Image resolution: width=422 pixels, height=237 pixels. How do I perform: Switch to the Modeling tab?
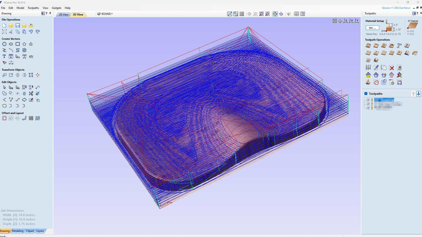(x=18, y=231)
